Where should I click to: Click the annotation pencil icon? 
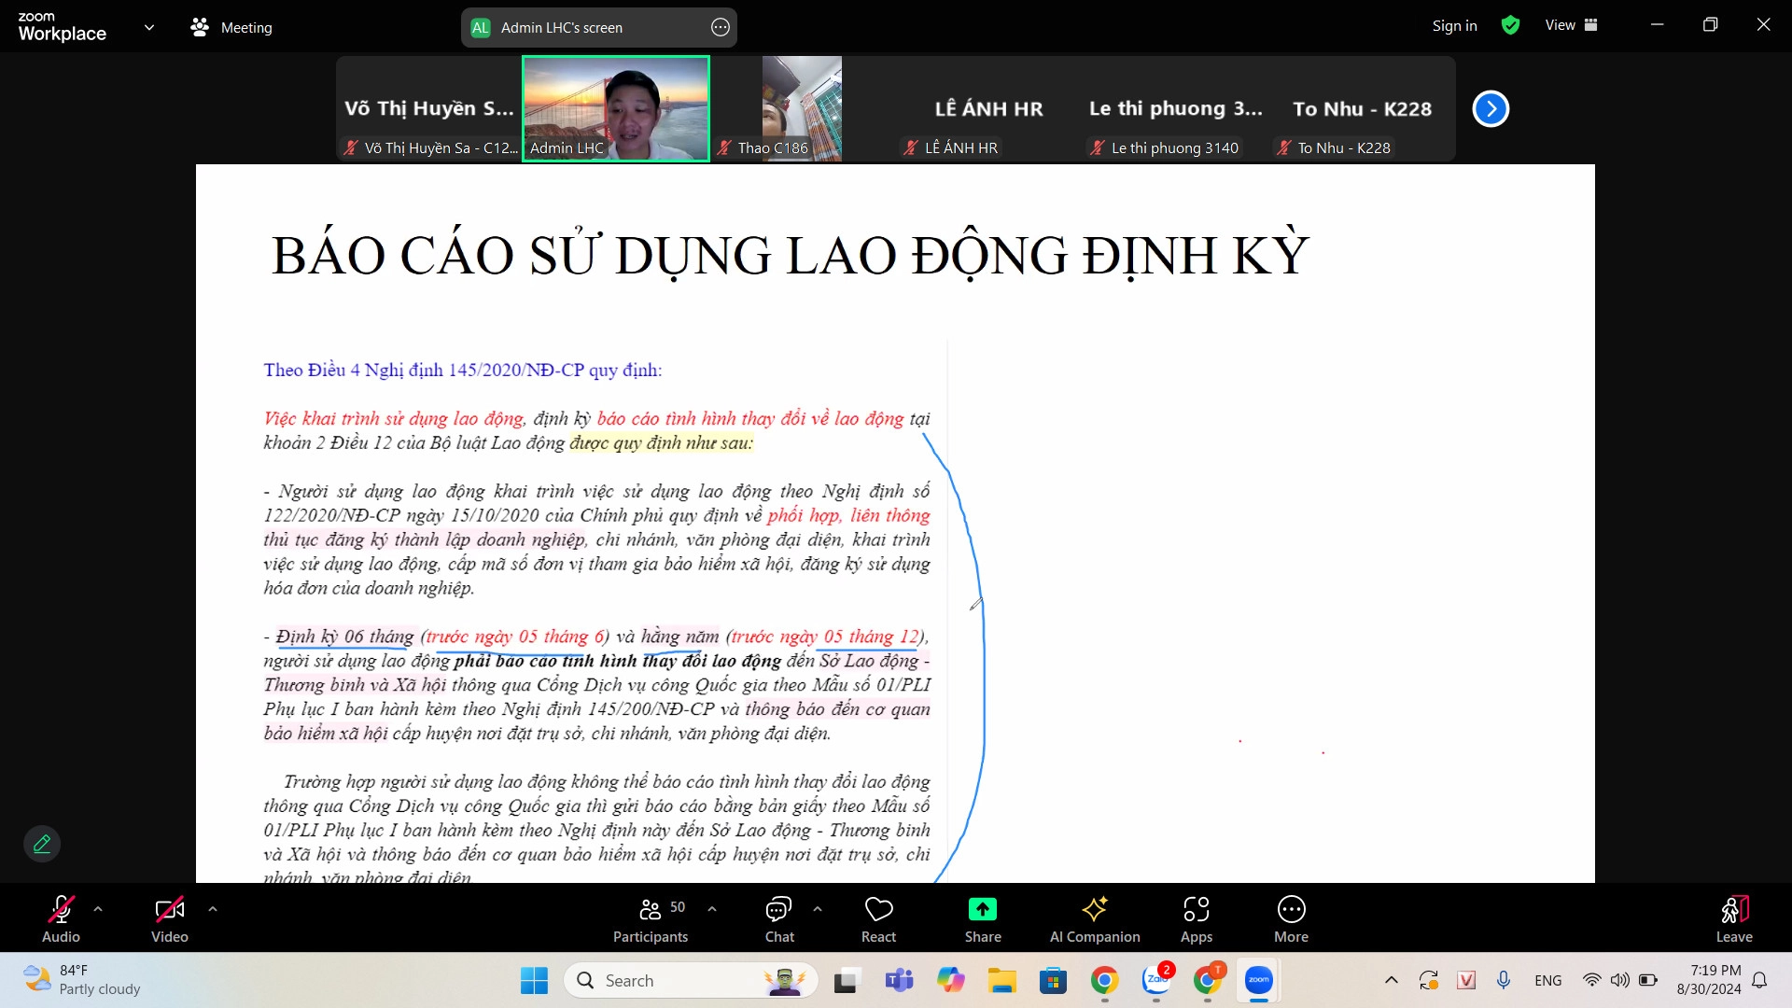click(x=42, y=844)
